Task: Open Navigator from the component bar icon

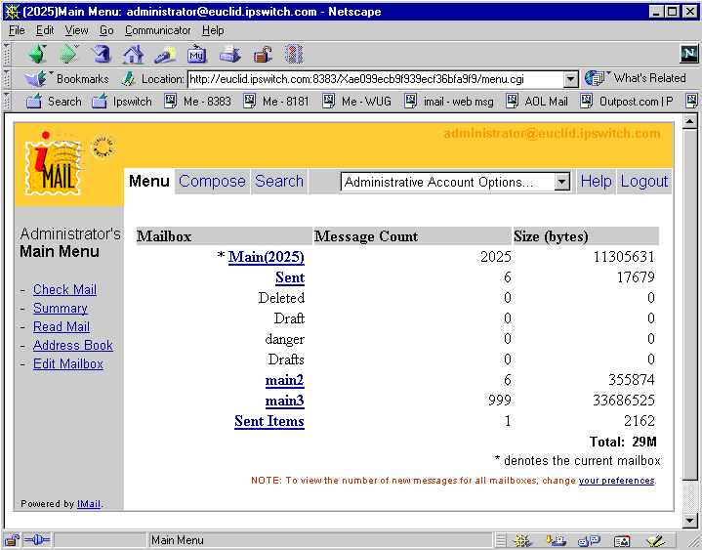Action: tap(522, 541)
